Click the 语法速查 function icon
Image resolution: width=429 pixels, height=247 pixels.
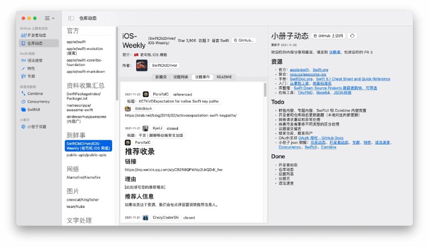pos(24,61)
